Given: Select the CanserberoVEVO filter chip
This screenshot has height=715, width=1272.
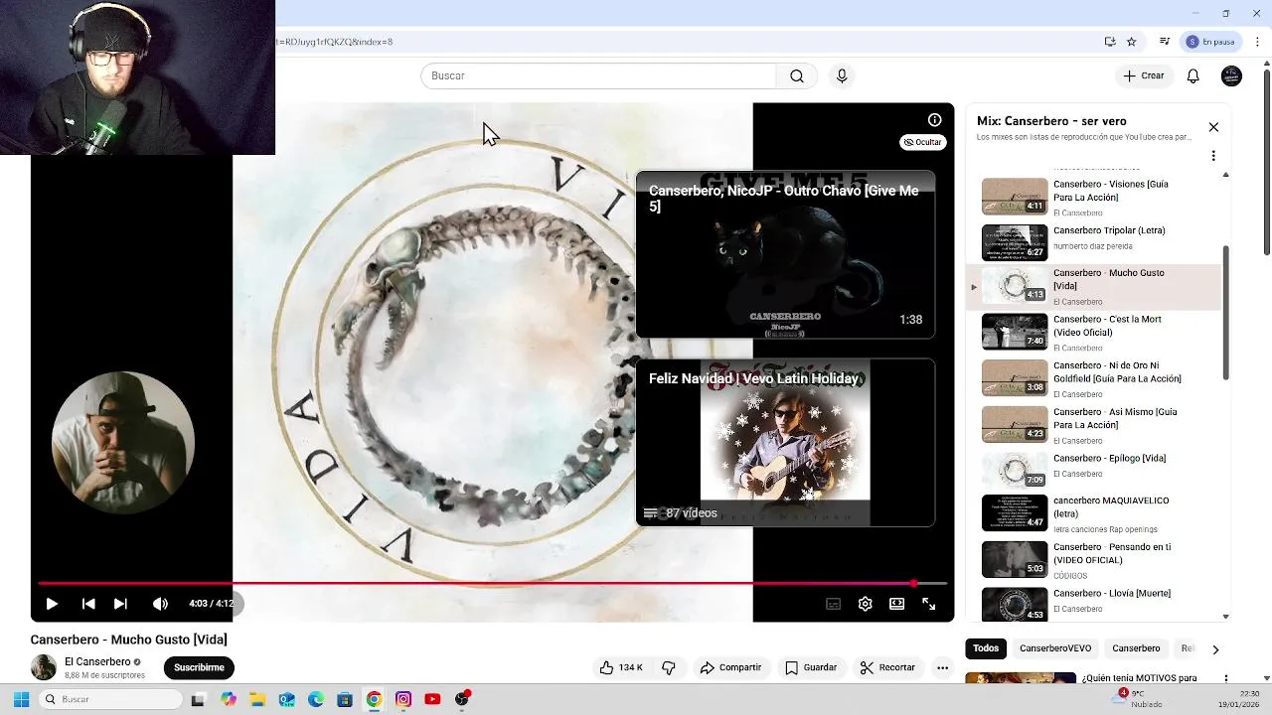Looking at the screenshot, I should click(1055, 648).
